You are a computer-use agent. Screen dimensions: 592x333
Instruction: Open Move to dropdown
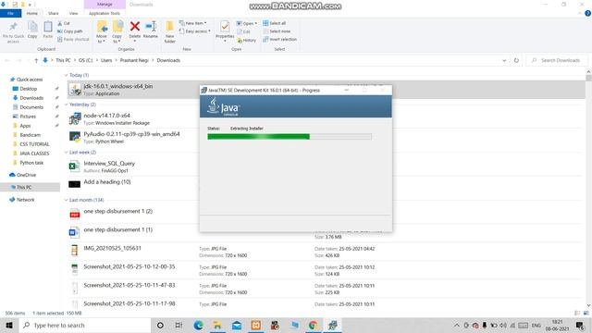pyautogui.click(x=102, y=31)
